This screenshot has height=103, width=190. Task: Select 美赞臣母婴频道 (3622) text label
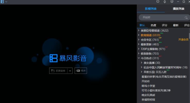pyautogui.click(x=155, y=31)
